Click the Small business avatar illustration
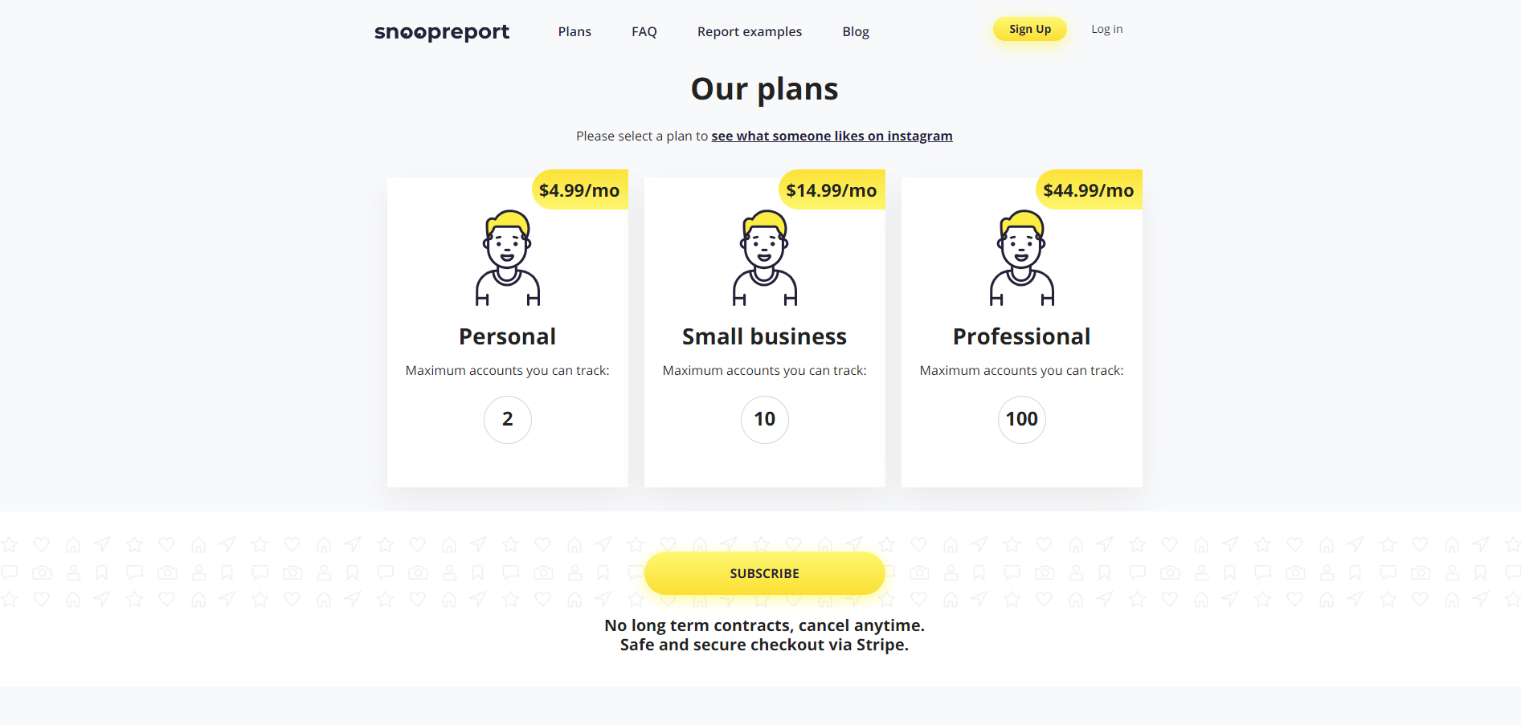 coord(764,255)
